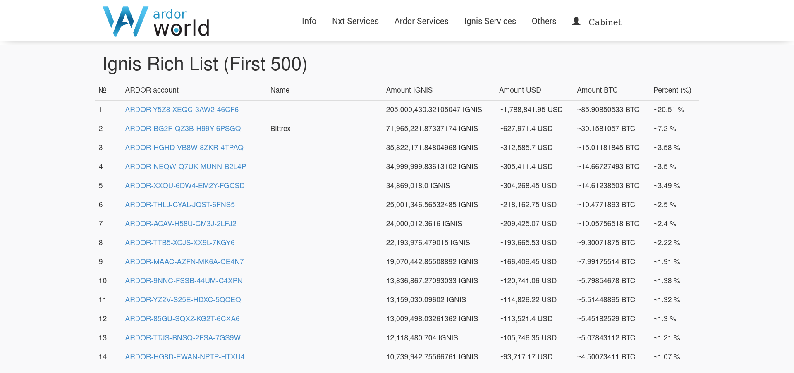
Task: Click the ~1,788,841.95 USD value
Action: [x=531, y=110]
